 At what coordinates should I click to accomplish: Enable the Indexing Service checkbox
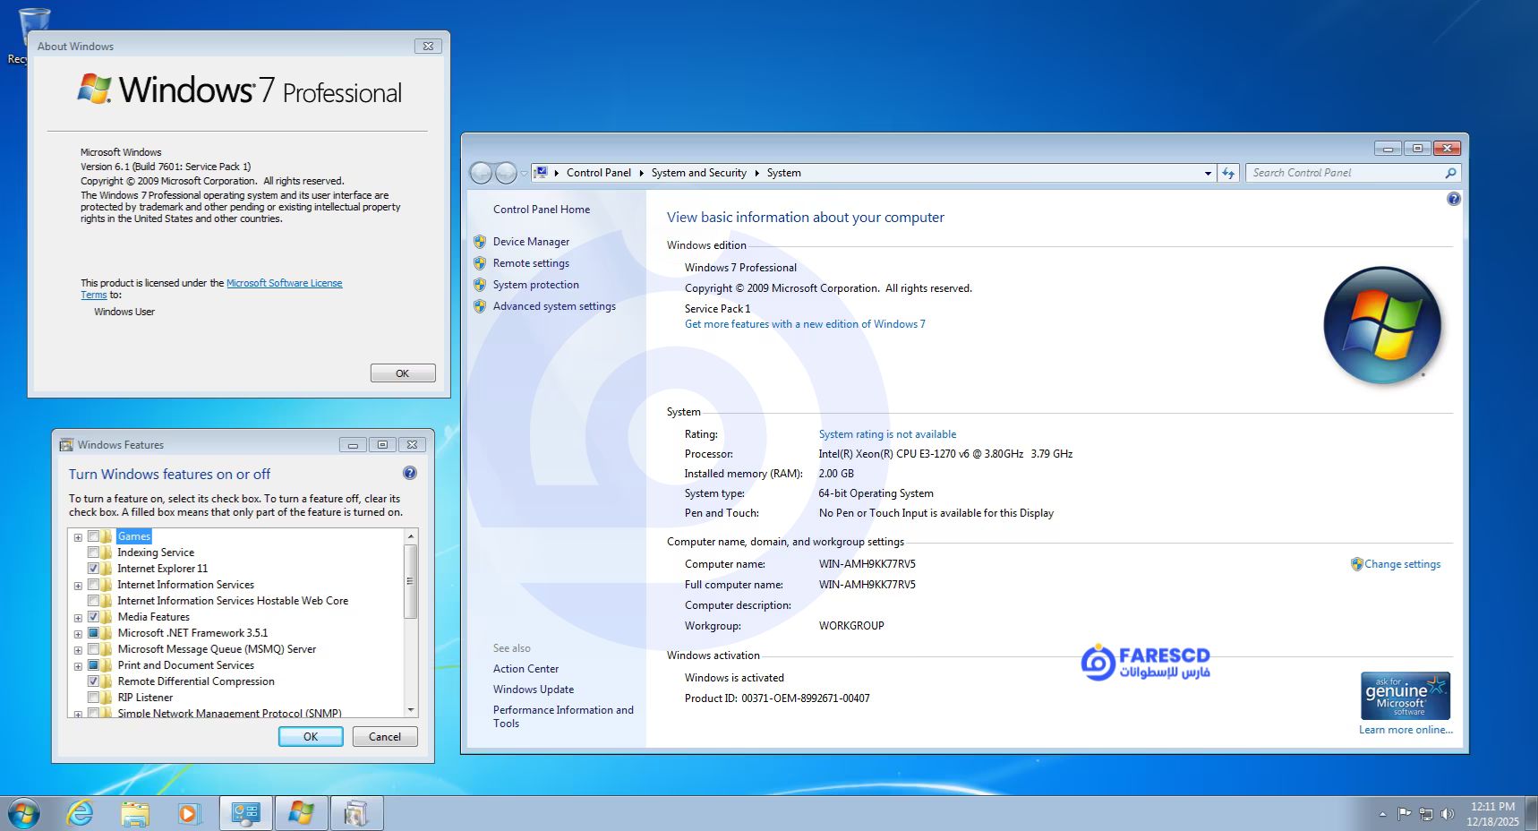(93, 553)
